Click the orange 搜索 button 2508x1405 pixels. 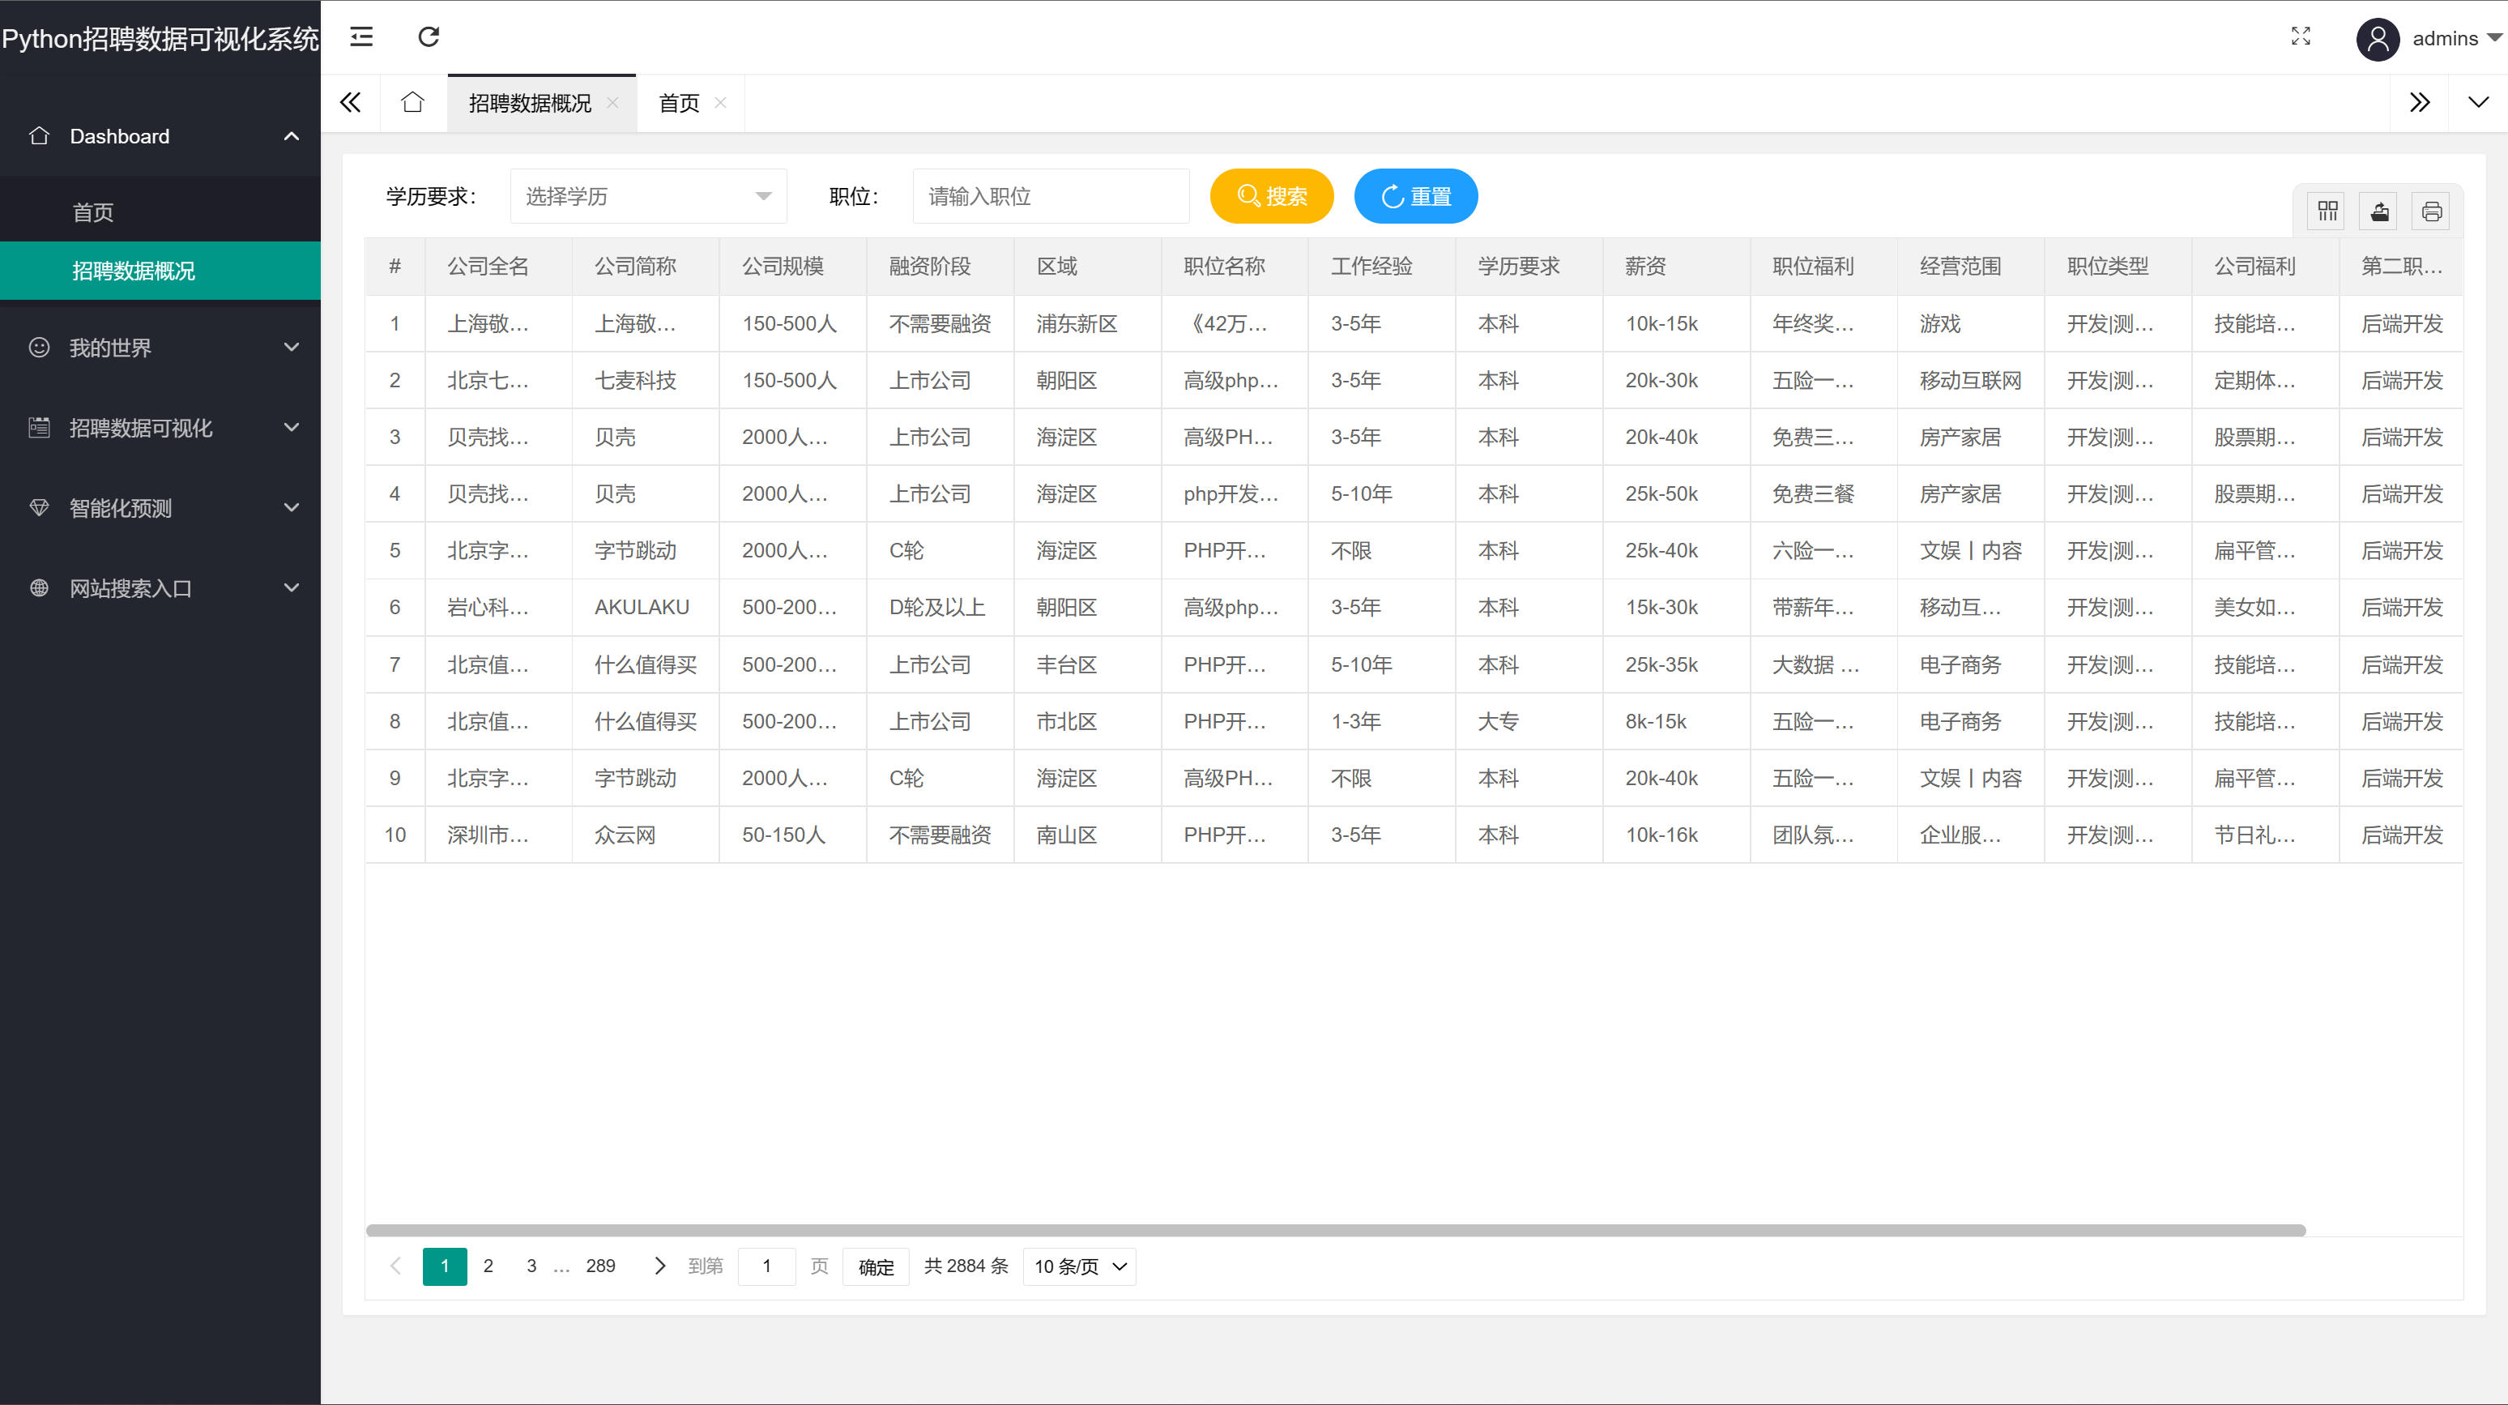click(1272, 197)
